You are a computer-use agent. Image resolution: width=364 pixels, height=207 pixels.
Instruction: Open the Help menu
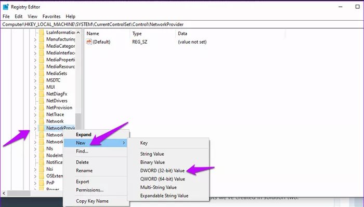point(70,17)
